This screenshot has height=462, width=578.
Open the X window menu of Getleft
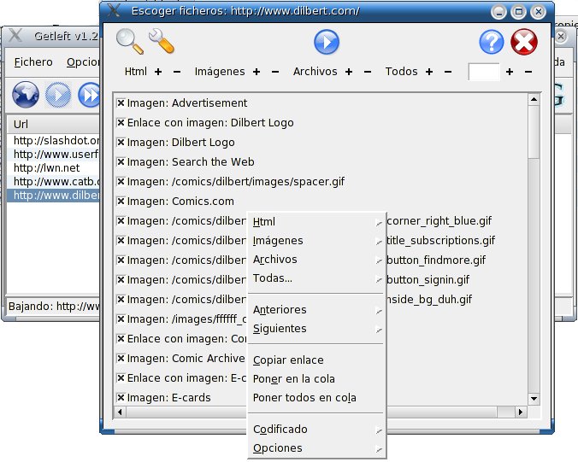[x=15, y=35]
